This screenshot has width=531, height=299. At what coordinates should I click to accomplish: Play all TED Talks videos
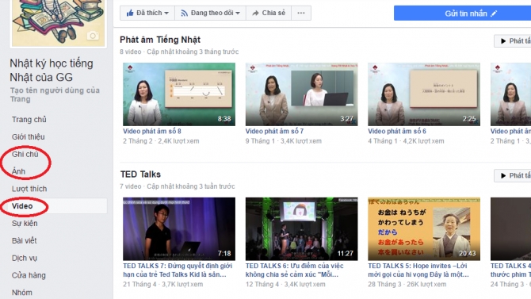[512, 175]
